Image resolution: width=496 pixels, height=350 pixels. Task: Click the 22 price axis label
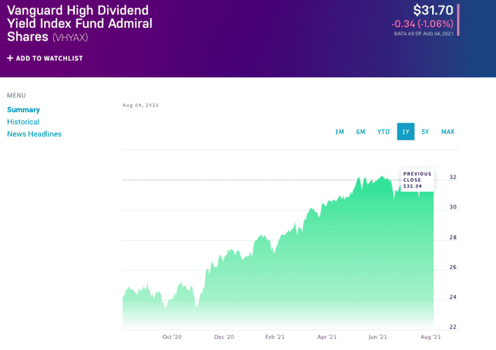(453, 327)
